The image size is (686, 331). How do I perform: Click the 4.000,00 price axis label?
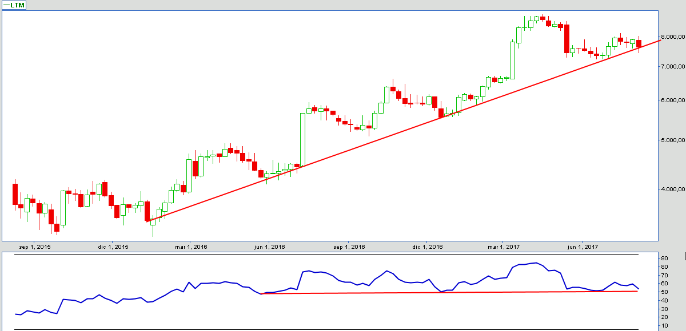[x=673, y=189]
